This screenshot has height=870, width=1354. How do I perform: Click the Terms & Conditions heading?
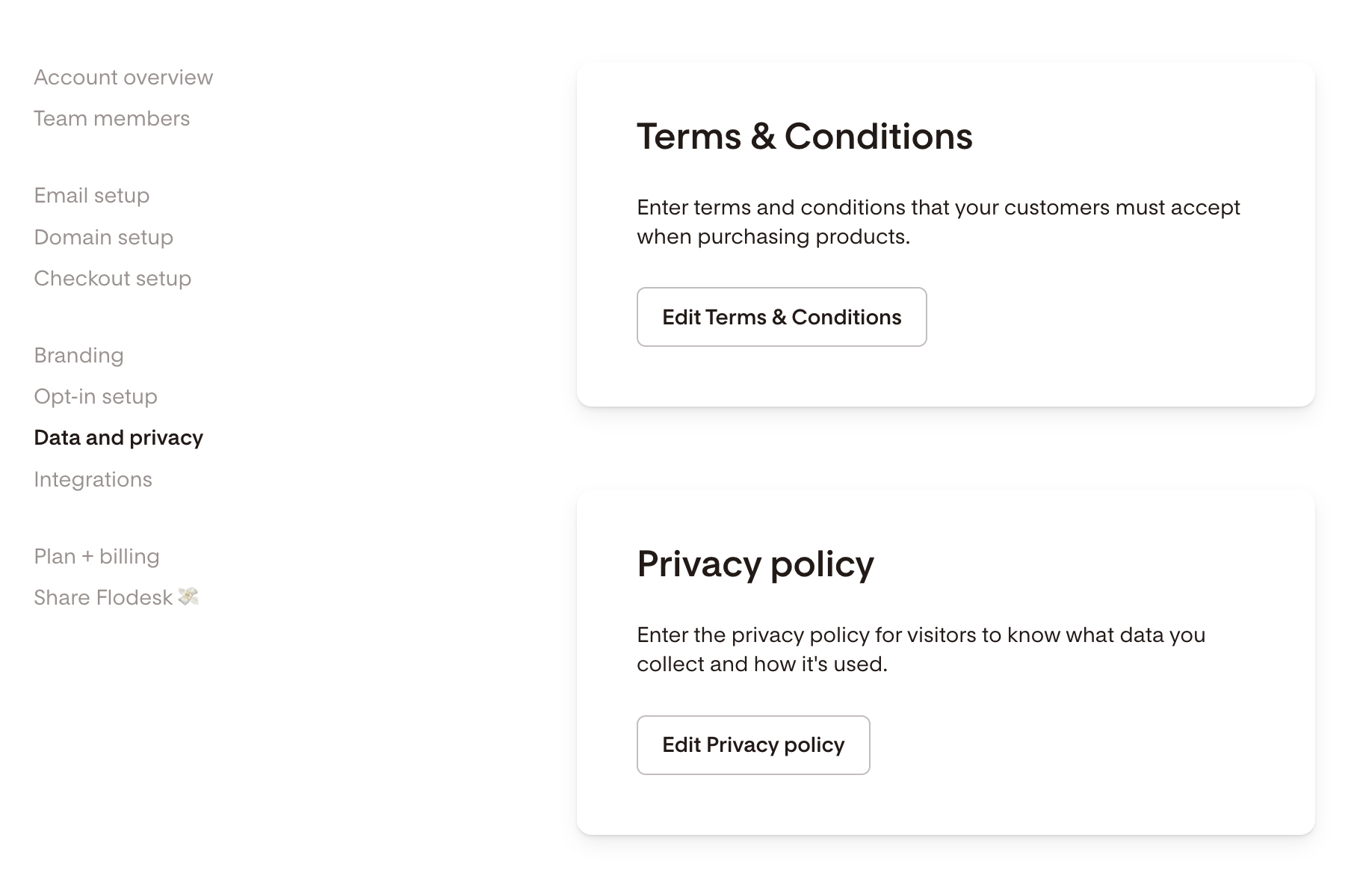coord(805,137)
